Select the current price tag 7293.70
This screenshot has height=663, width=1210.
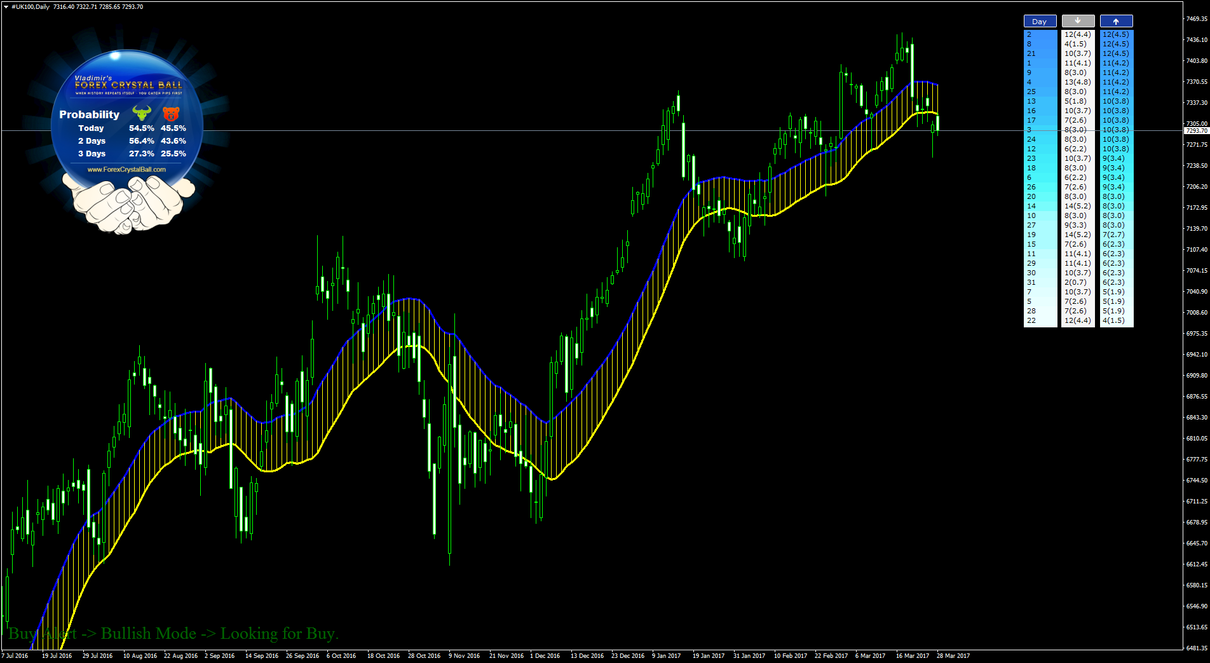click(1196, 131)
